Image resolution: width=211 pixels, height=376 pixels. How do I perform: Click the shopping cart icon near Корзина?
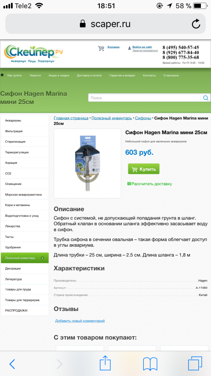[x=101, y=48]
